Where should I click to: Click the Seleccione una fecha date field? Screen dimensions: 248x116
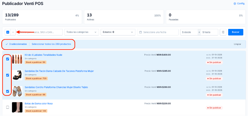[158, 32]
